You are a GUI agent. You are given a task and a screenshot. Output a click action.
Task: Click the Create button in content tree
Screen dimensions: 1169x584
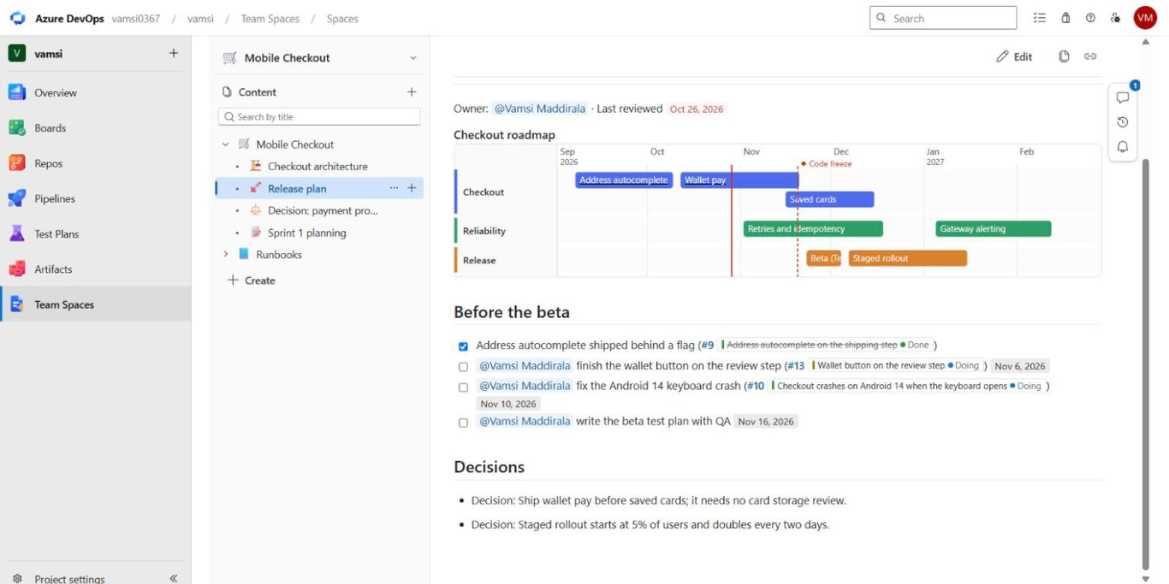click(x=252, y=280)
